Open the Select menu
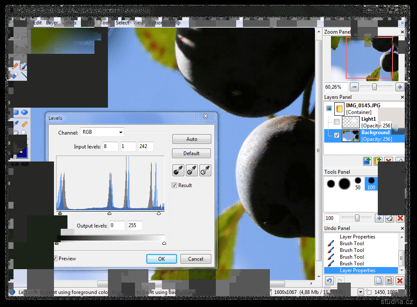417x307 pixels. tap(122, 23)
